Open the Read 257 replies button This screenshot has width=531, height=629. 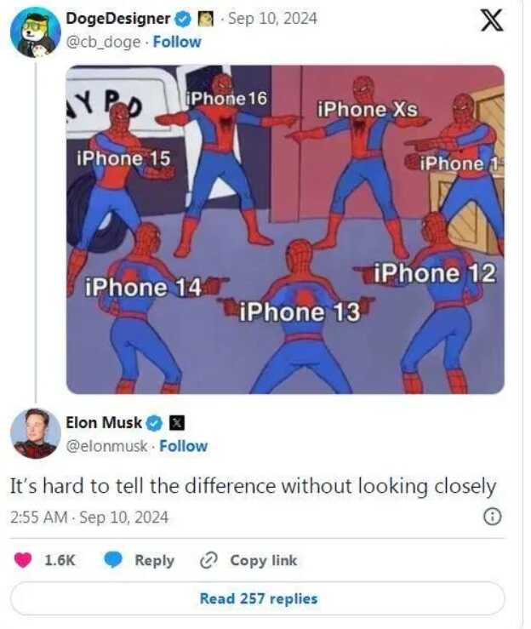coord(258,598)
